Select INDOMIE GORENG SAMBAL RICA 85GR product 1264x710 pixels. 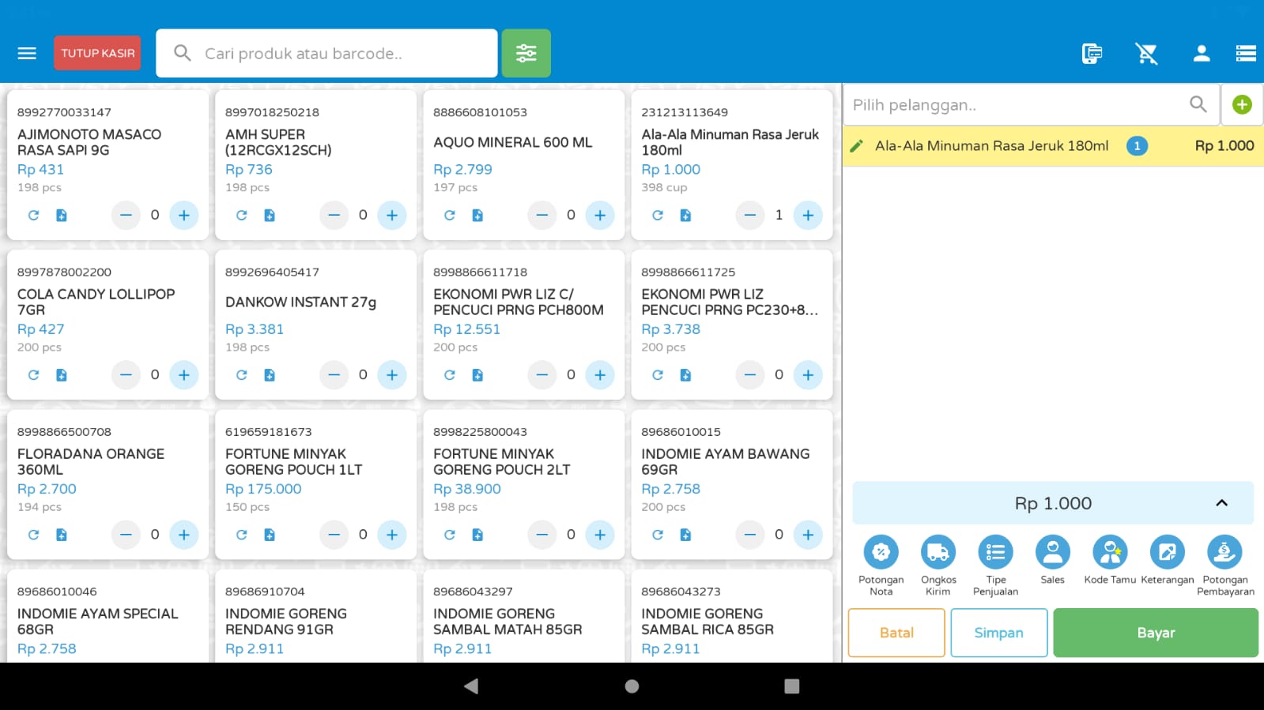(x=732, y=618)
